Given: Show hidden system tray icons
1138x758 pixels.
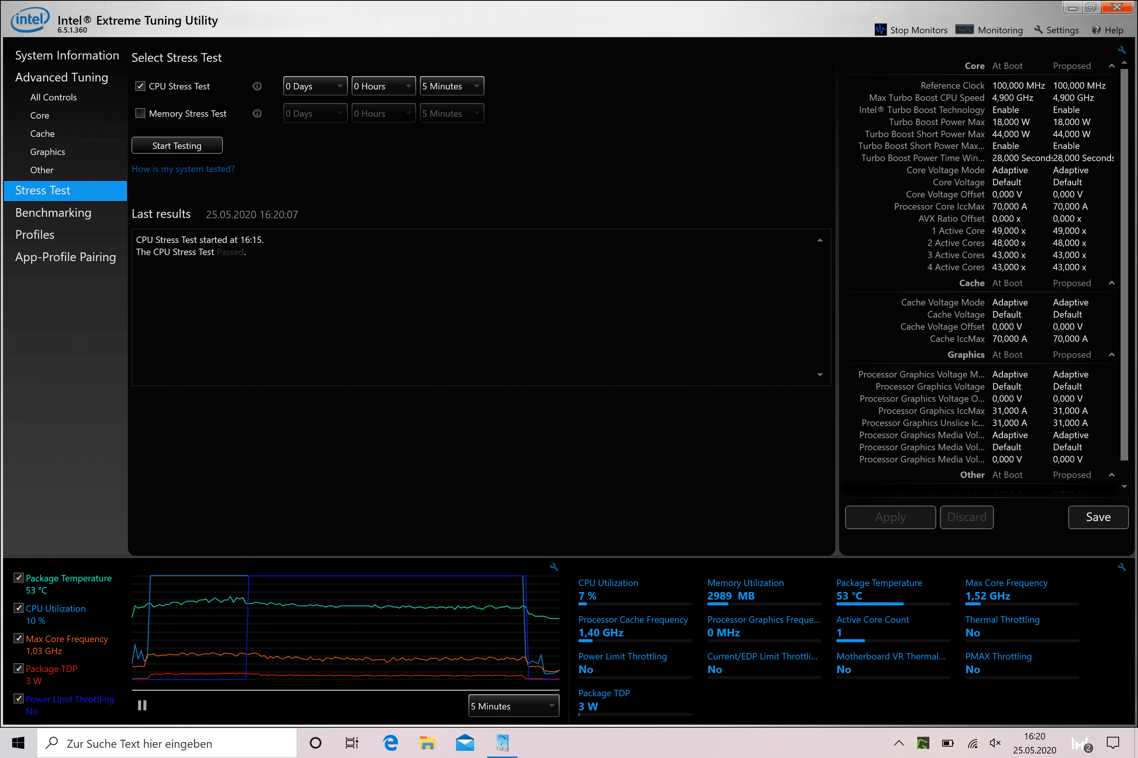Looking at the screenshot, I should [x=899, y=743].
